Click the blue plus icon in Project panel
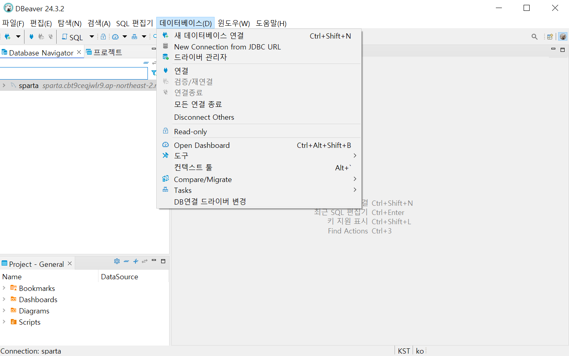 tap(136, 261)
